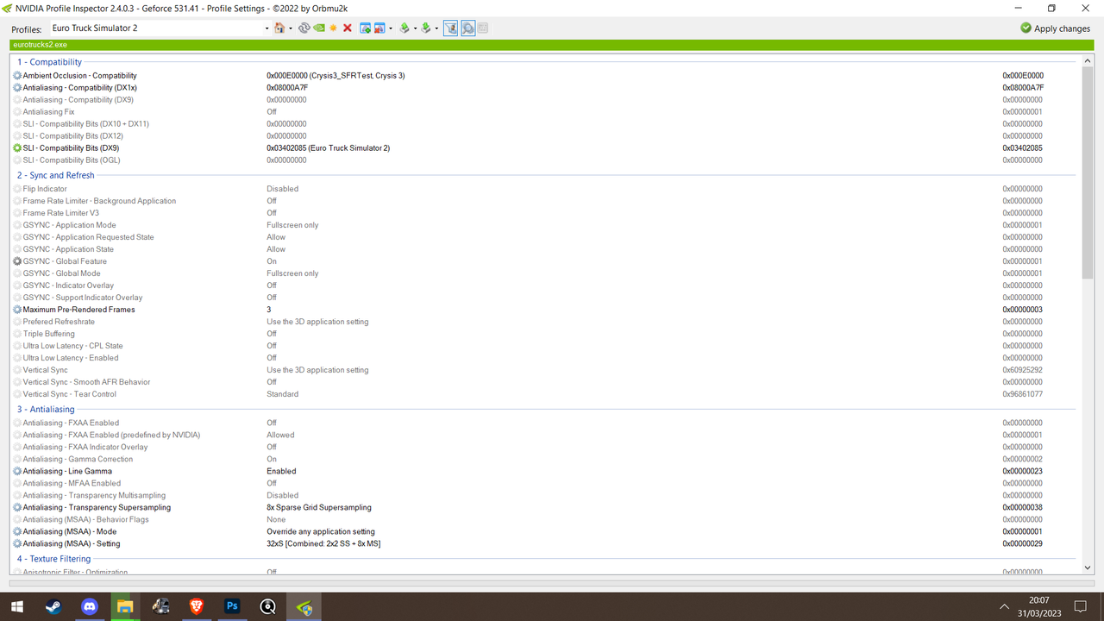Viewport: 1104px width, 621px height.
Task: Click vertical scrollbar up arrow
Action: click(1088, 60)
